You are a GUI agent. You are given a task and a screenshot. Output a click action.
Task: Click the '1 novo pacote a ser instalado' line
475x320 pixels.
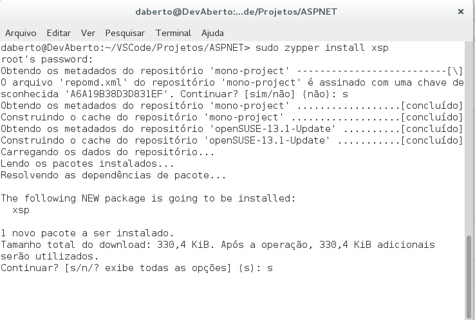(88, 233)
